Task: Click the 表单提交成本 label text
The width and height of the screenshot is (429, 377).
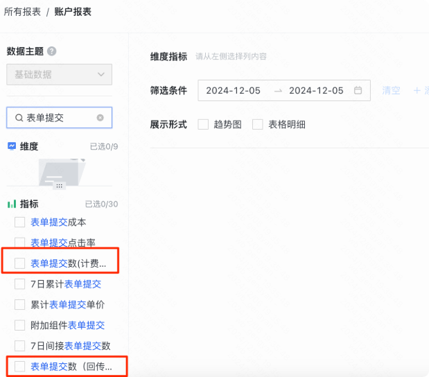Action: [58, 222]
